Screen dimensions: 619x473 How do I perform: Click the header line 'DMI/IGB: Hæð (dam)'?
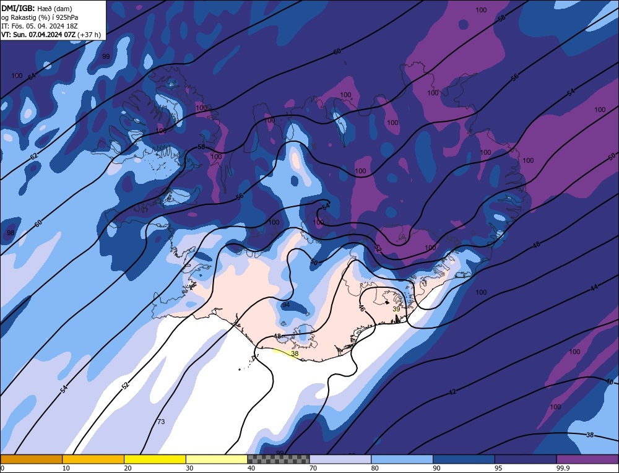37,8
